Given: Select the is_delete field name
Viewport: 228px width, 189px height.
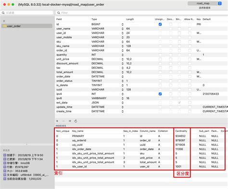Looking at the screenshot, I should tap(62, 85).
